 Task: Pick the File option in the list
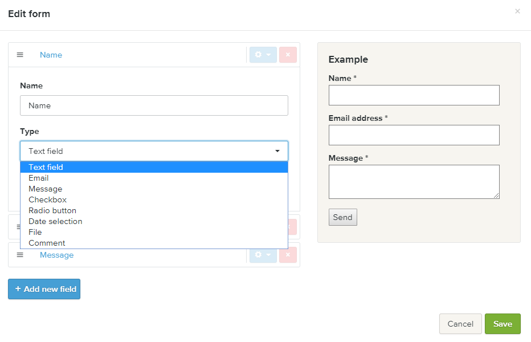pos(35,232)
